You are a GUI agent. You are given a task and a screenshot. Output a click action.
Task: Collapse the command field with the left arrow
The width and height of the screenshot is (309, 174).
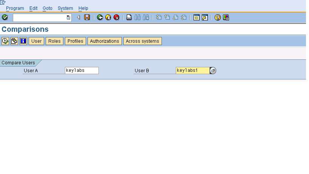tap(78, 17)
